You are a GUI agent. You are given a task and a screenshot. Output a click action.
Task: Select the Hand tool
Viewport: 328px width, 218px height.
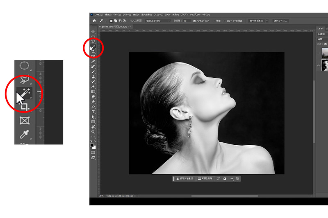[93, 127]
